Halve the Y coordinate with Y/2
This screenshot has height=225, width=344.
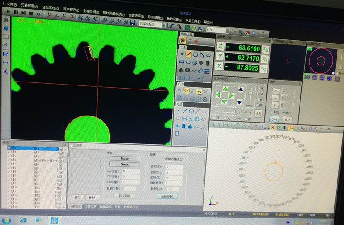click(x=266, y=58)
